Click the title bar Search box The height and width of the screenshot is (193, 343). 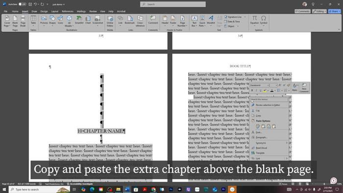pos(173,4)
